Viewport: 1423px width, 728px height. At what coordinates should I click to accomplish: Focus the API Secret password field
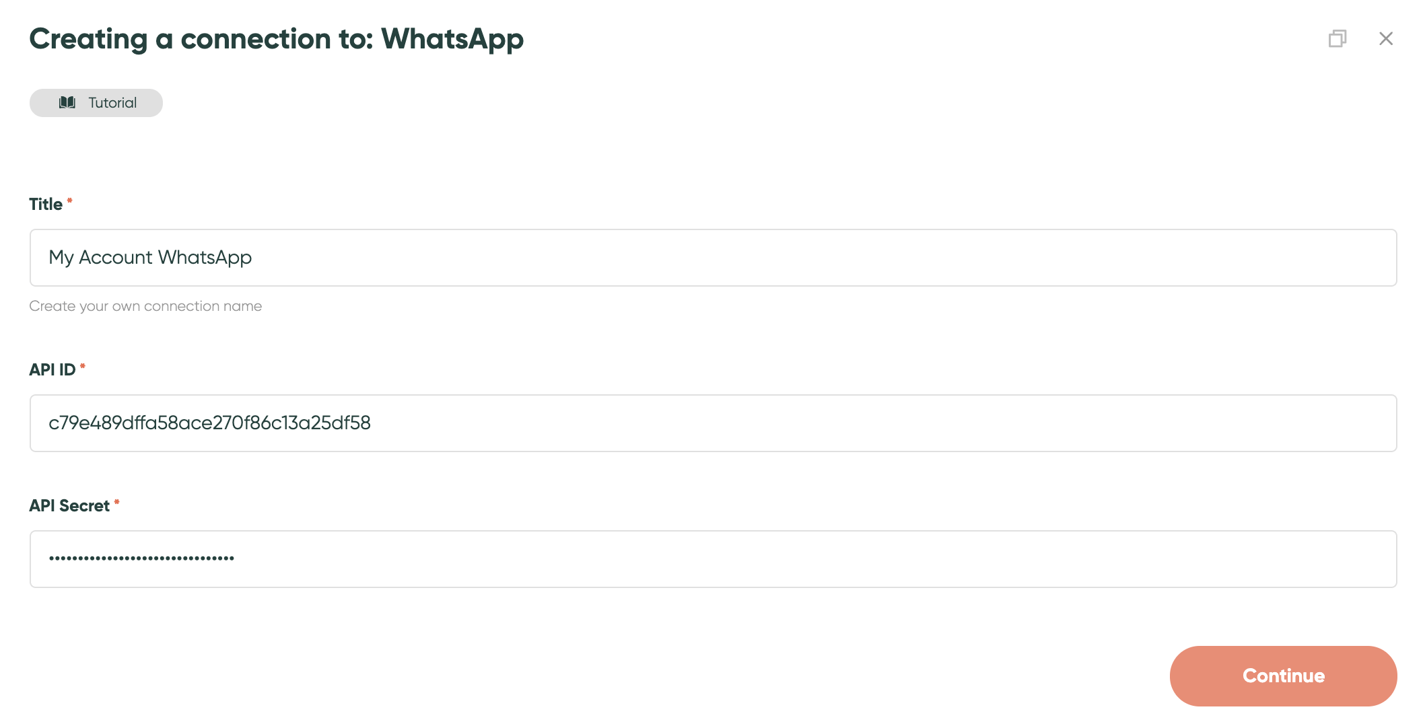click(x=714, y=559)
